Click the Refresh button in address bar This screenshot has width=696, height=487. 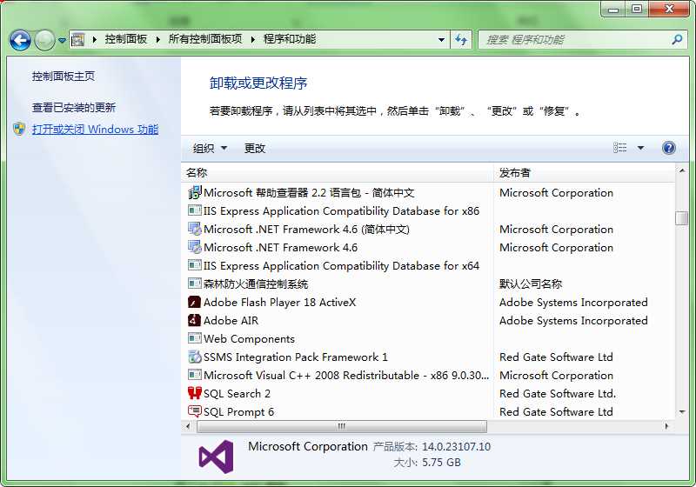(x=461, y=40)
